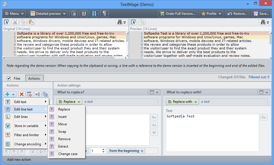Open the Replace mode dropdown
Viewport: 274px width, 165px height.
69,102
